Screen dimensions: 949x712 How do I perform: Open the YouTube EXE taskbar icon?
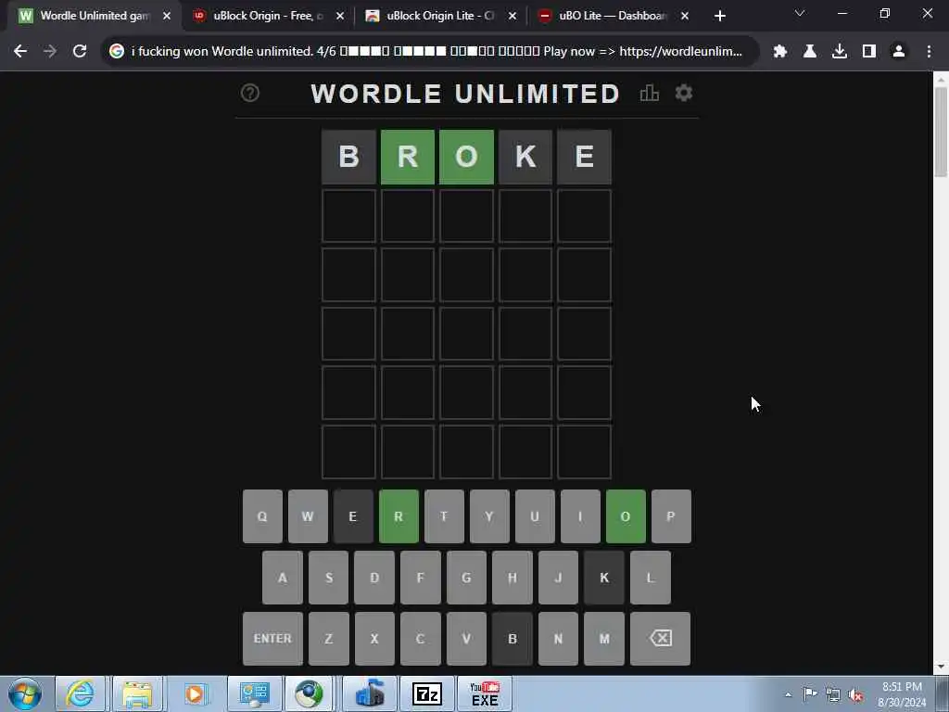(485, 693)
